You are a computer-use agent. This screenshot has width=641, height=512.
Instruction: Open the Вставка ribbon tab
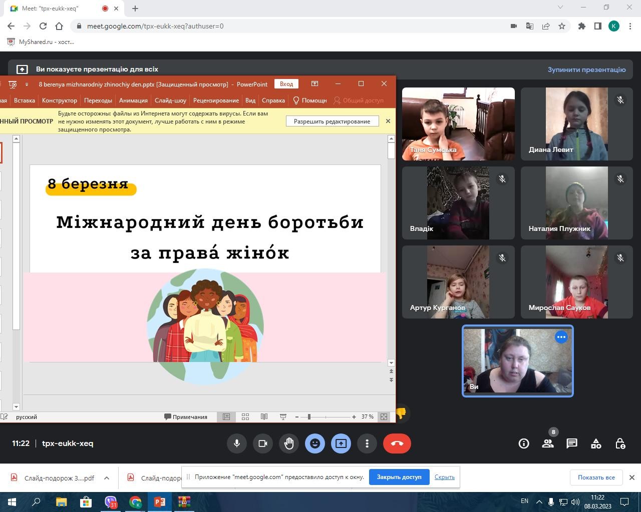25,100
